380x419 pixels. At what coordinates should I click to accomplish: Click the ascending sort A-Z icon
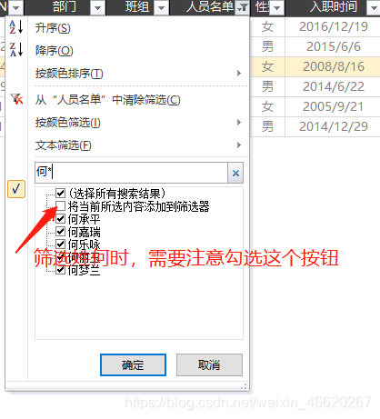(16, 27)
